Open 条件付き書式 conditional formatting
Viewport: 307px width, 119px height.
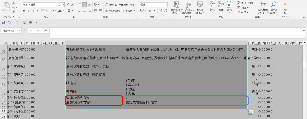(x=176, y=8)
